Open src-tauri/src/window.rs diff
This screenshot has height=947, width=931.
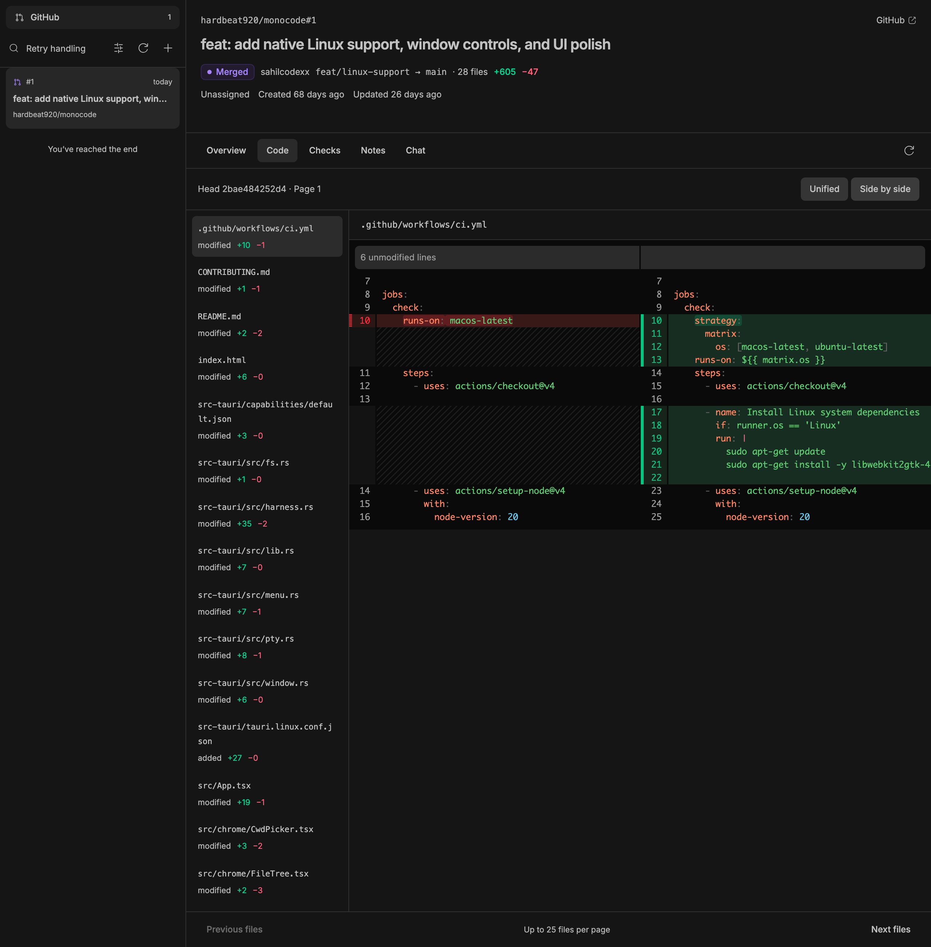coord(267,691)
